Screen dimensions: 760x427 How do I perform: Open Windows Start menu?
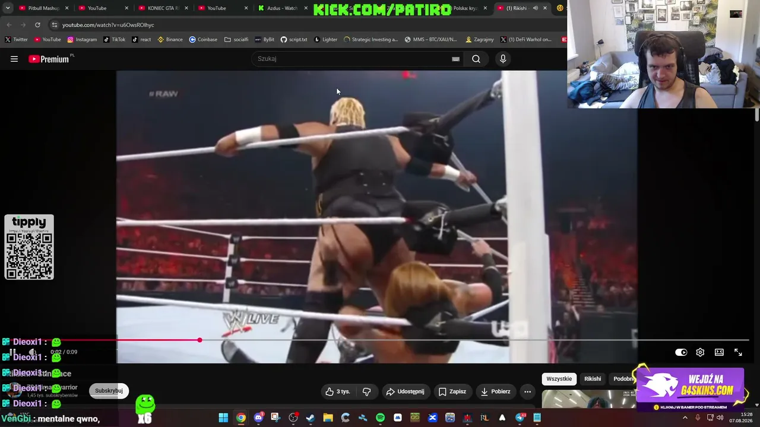(x=223, y=418)
